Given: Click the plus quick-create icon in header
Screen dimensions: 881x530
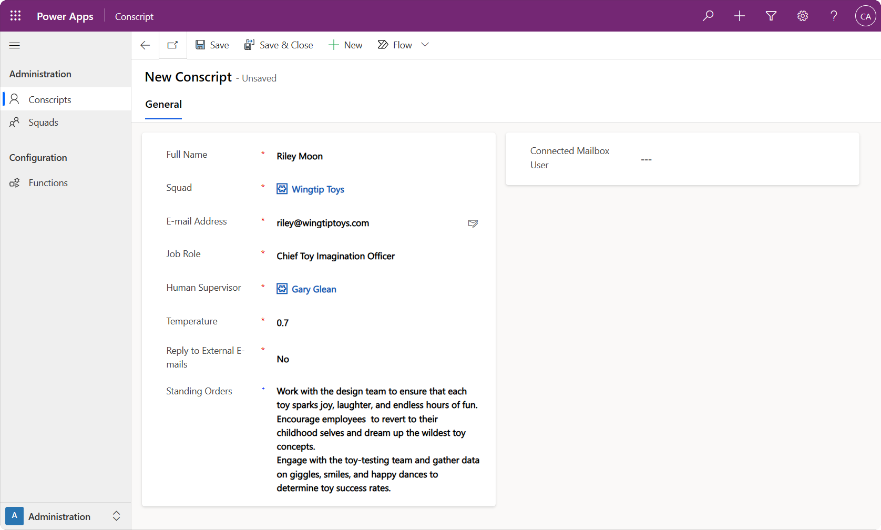Looking at the screenshot, I should 740,16.
